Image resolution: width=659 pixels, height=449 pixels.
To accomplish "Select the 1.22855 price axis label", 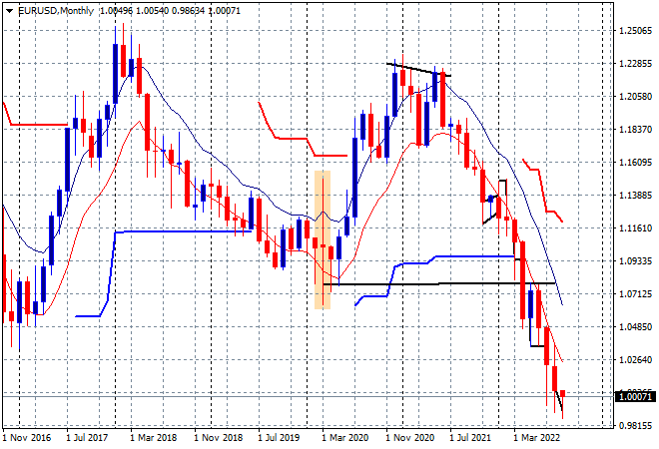I will (x=636, y=64).
